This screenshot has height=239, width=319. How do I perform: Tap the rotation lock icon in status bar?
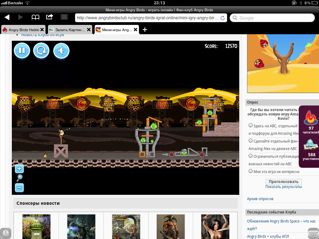pyautogui.click(x=294, y=3)
